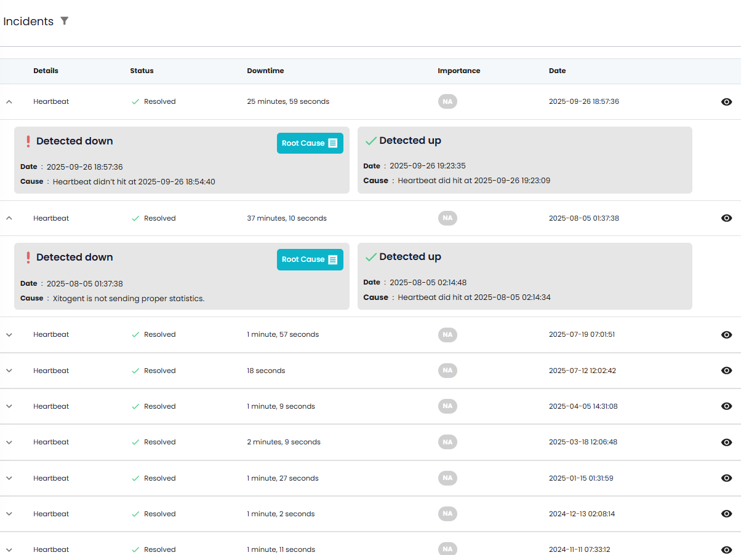Click the Downtime column header

click(265, 71)
